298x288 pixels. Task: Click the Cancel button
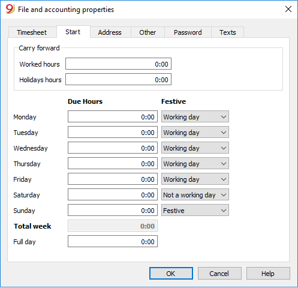tap(219, 274)
